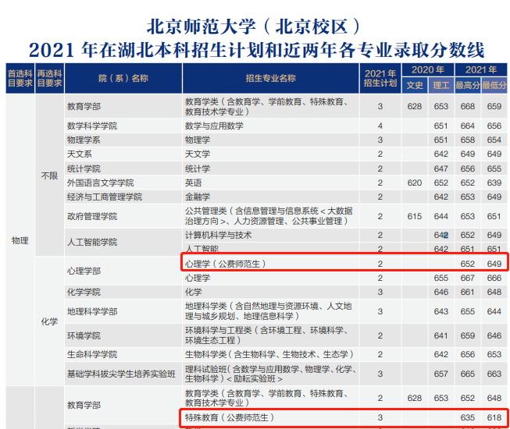The height and width of the screenshot is (429, 510).
Task: Select the '物理学系' department cell
Action: (x=123, y=140)
